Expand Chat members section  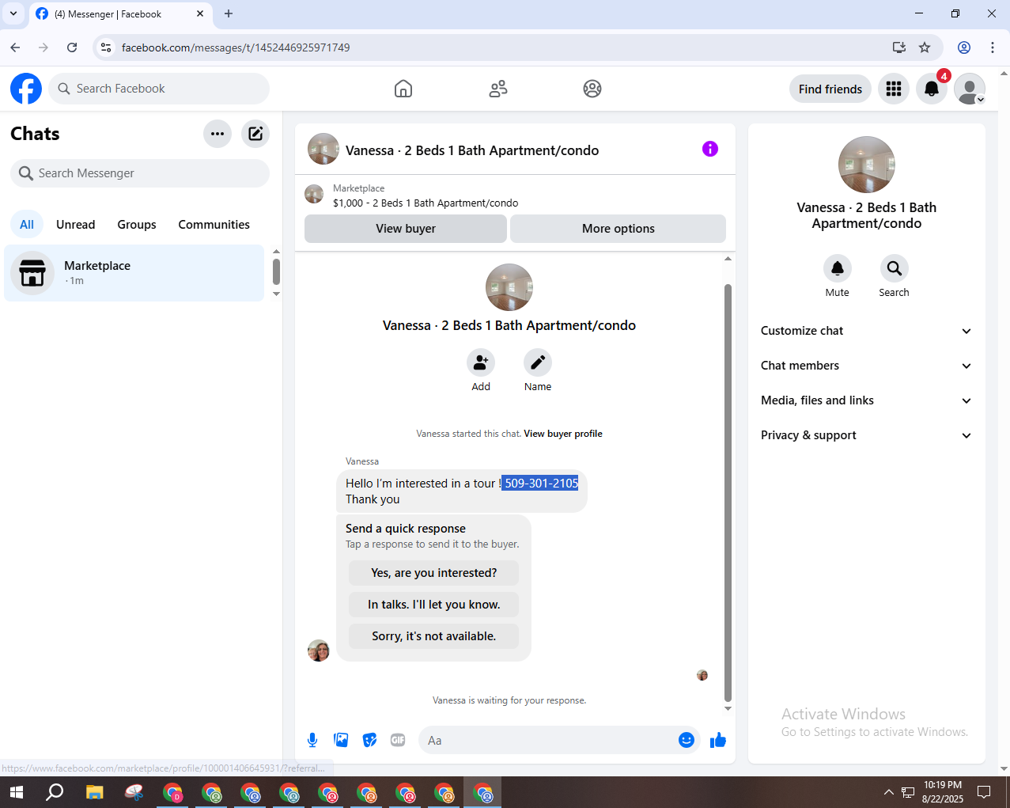click(x=867, y=366)
